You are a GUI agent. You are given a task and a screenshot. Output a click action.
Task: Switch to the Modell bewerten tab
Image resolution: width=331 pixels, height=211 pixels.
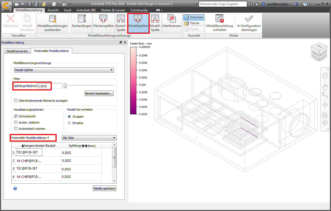(17, 51)
